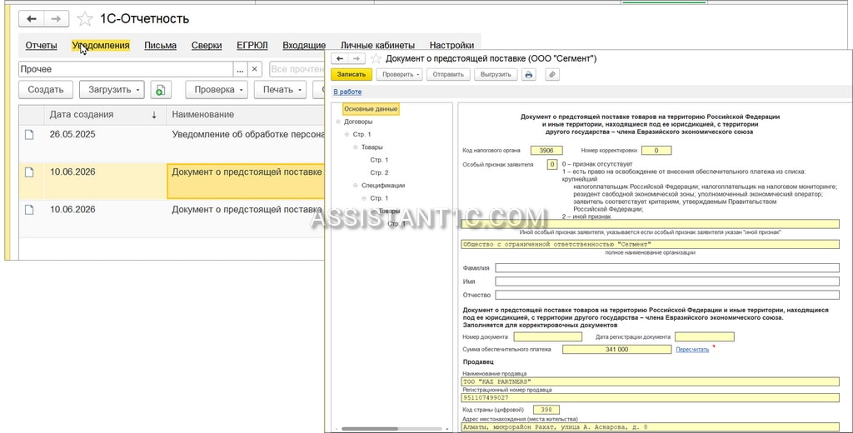Switch to the Отчеты tab
Viewport: 853px width, 433px height.
pyautogui.click(x=42, y=46)
